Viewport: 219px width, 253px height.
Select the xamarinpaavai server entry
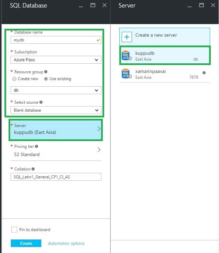(x=165, y=73)
